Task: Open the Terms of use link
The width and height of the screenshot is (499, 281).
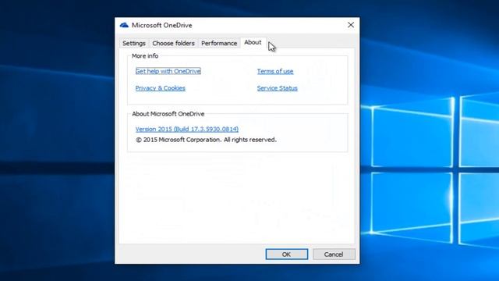Action: tap(275, 71)
